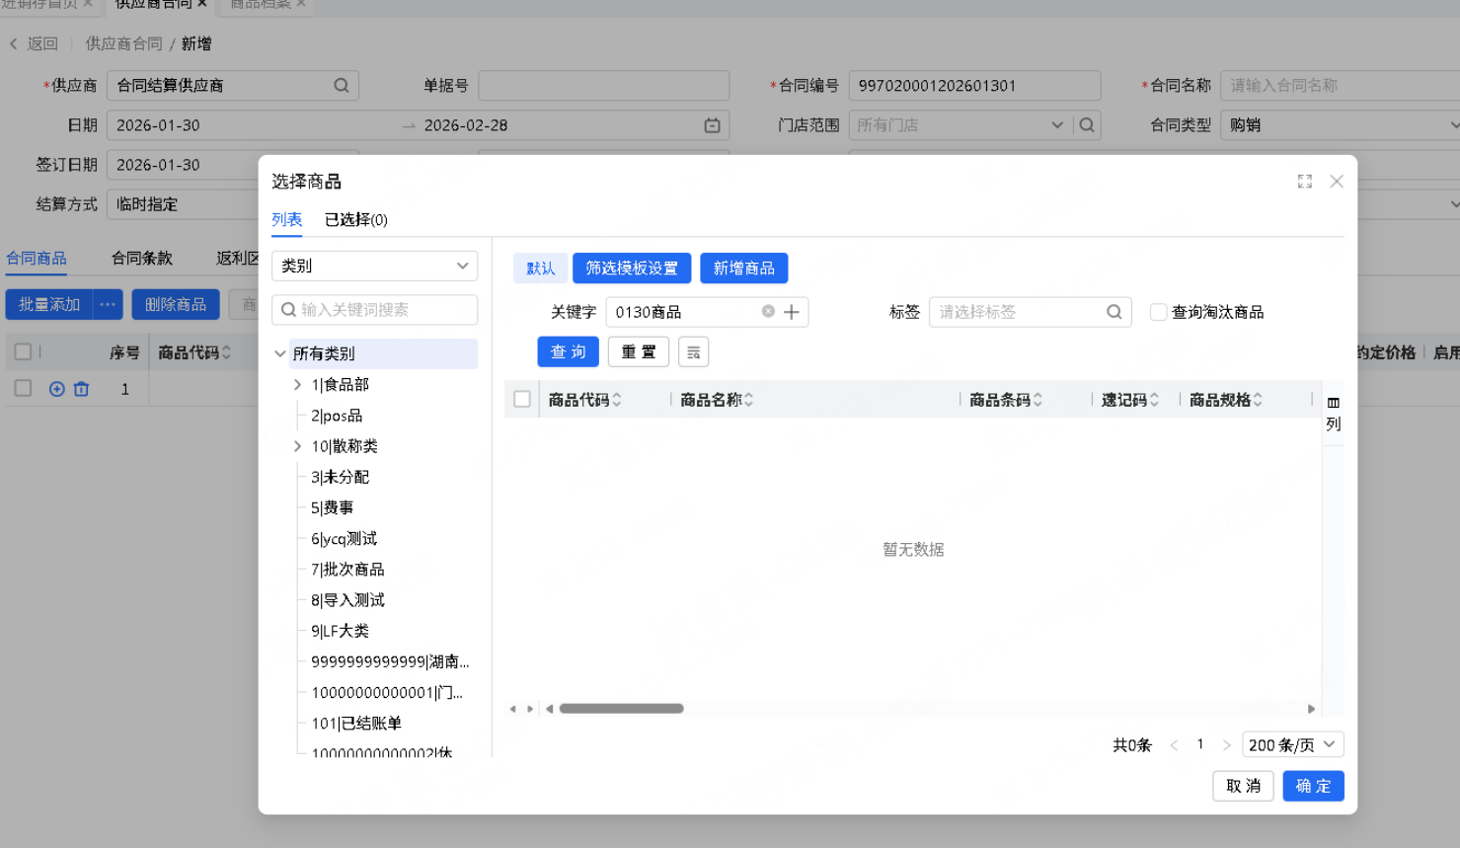The width and height of the screenshot is (1460, 848).
Task: Open the 类别 dropdown
Action: [x=374, y=267]
